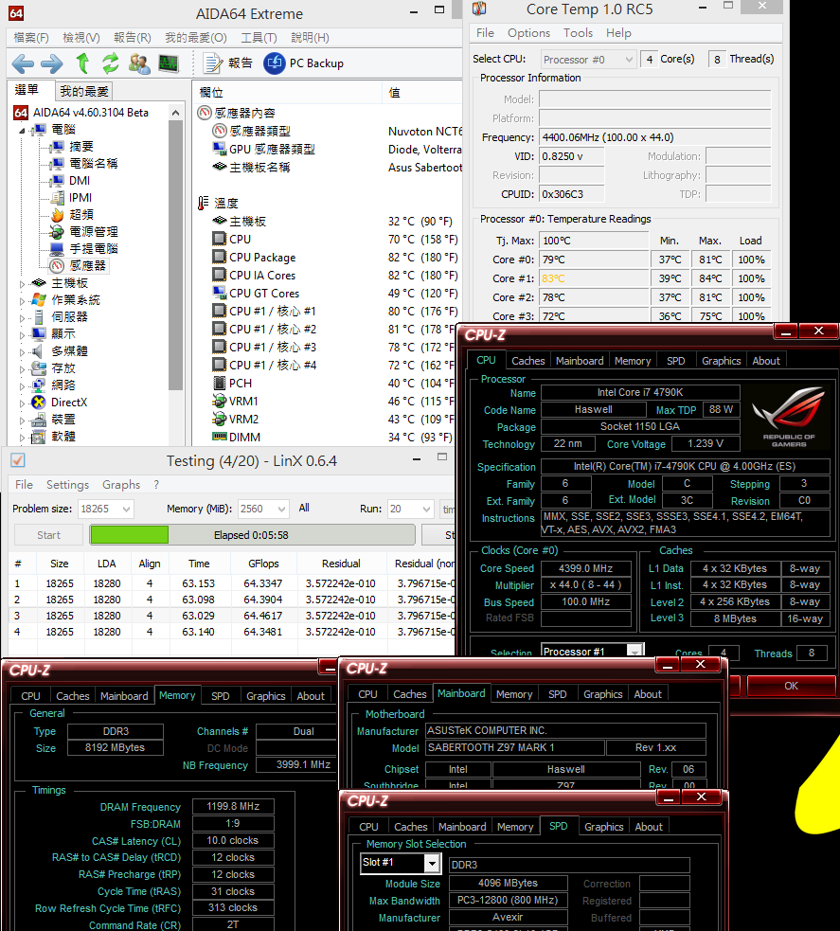The width and height of the screenshot is (840, 931).
Task: Click the 值 value column header
Action: (x=422, y=93)
